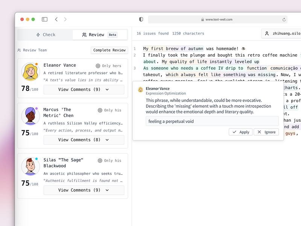Click the green window maximize button
The width and height of the screenshot is (301, 226).
point(33,19)
